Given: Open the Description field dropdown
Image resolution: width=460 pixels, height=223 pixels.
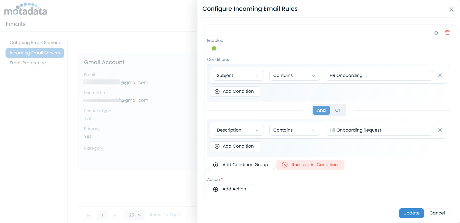Looking at the screenshot, I should coord(238,130).
